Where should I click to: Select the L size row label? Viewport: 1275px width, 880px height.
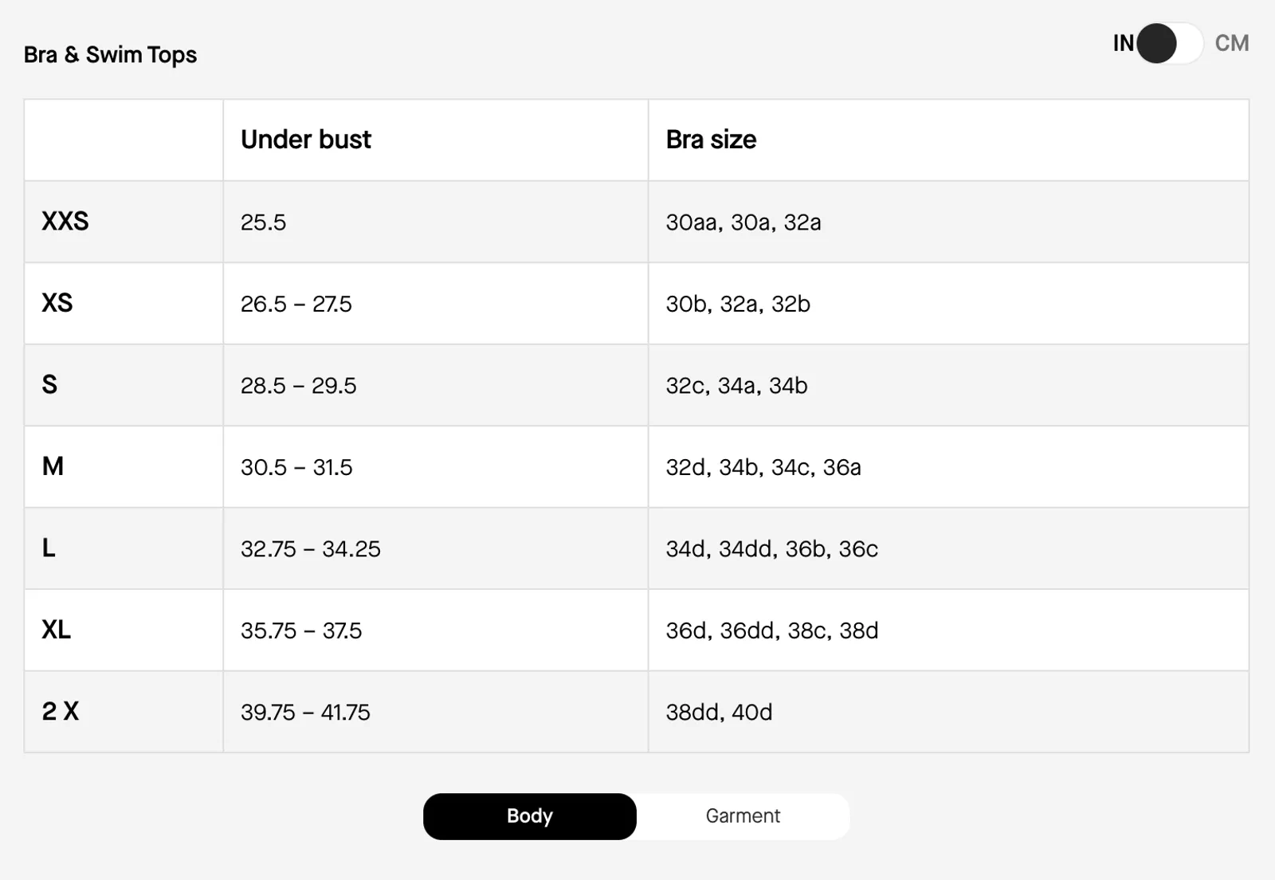point(49,548)
